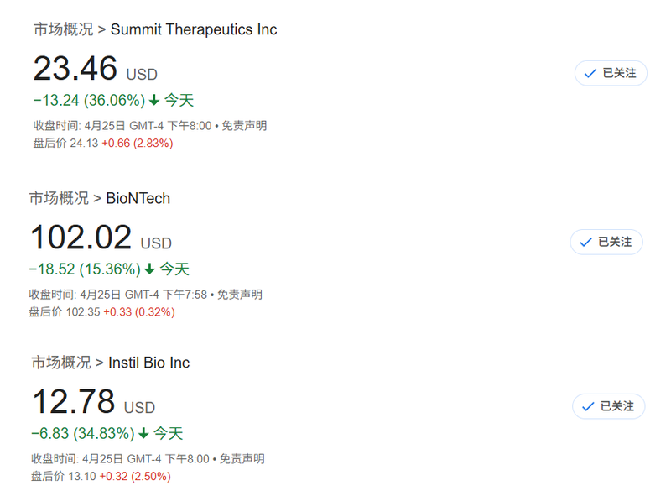Click the BioNTech company name
The width and height of the screenshot is (671, 496).
pos(138,198)
